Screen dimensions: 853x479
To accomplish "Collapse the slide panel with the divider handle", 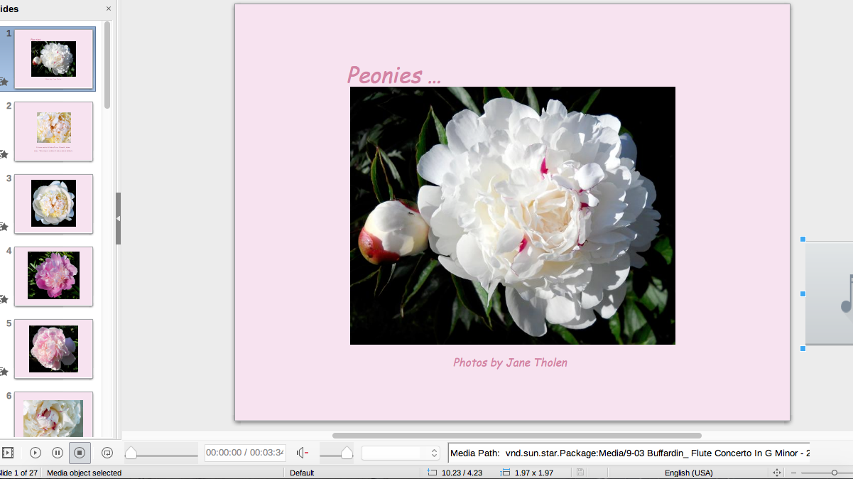I will [x=118, y=218].
